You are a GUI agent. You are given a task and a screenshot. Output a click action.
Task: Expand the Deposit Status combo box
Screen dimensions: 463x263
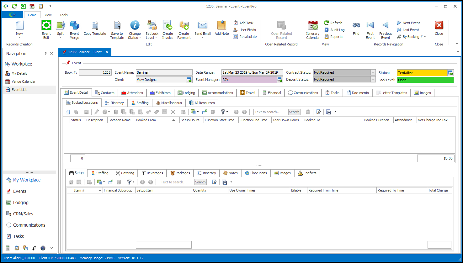pyautogui.click(x=373, y=79)
